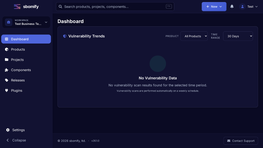The height and width of the screenshot is (148, 263).
Task: Open Plugins in the sidebar
Action: pos(26,91)
